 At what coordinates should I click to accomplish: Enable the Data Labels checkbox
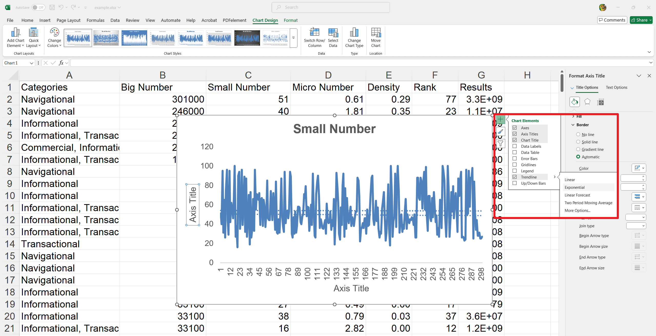pyautogui.click(x=515, y=146)
